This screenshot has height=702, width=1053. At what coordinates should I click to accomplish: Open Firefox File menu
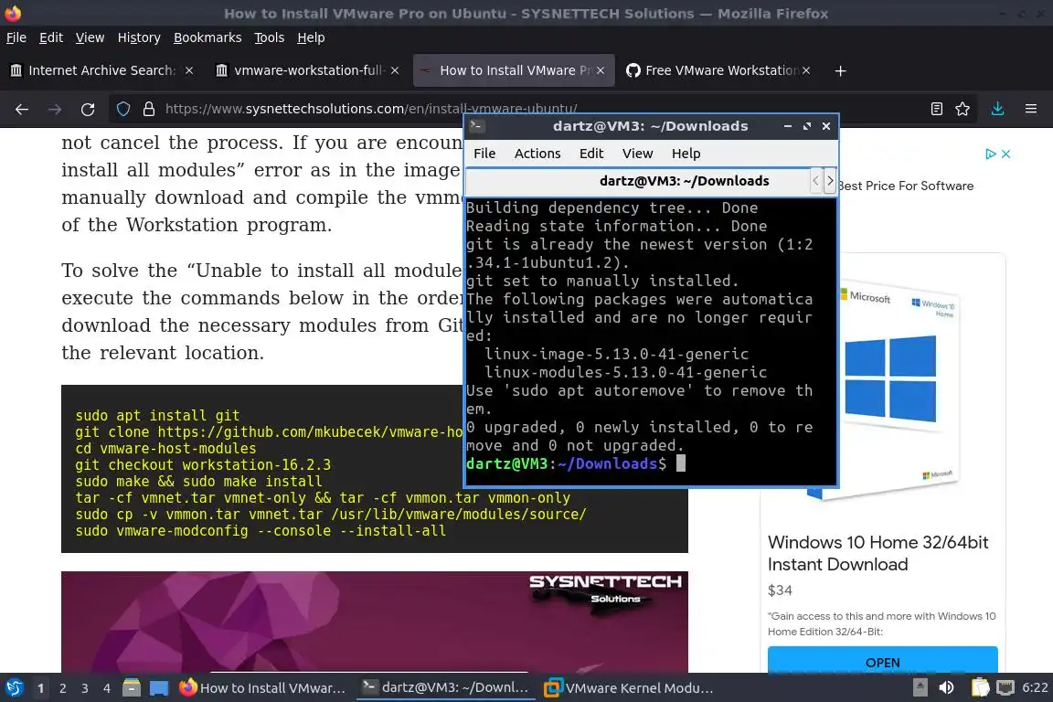pos(16,37)
